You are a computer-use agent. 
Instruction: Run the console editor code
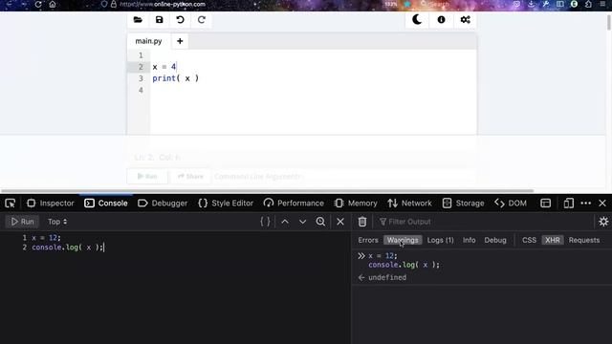click(x=22, y=222)
